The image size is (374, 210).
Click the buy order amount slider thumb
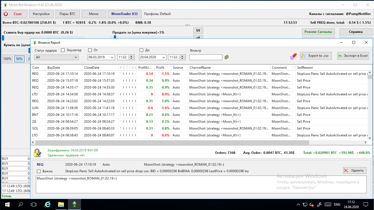(3, 38)
